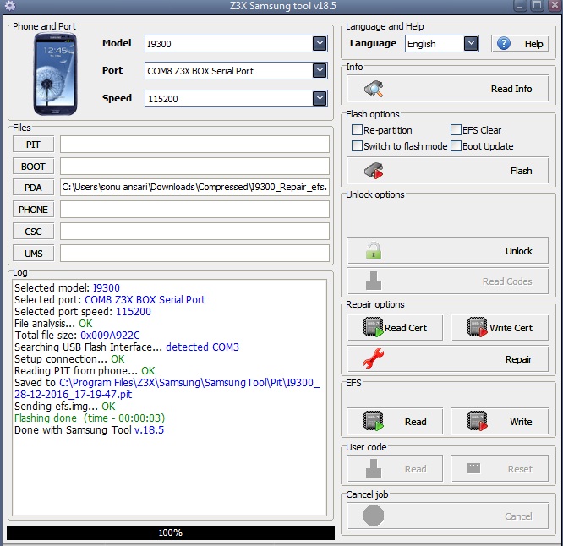Minimize the Z3X Samsung tool window
The width and height of the screenshot is (563, 546).
click(x=519, y=6)
